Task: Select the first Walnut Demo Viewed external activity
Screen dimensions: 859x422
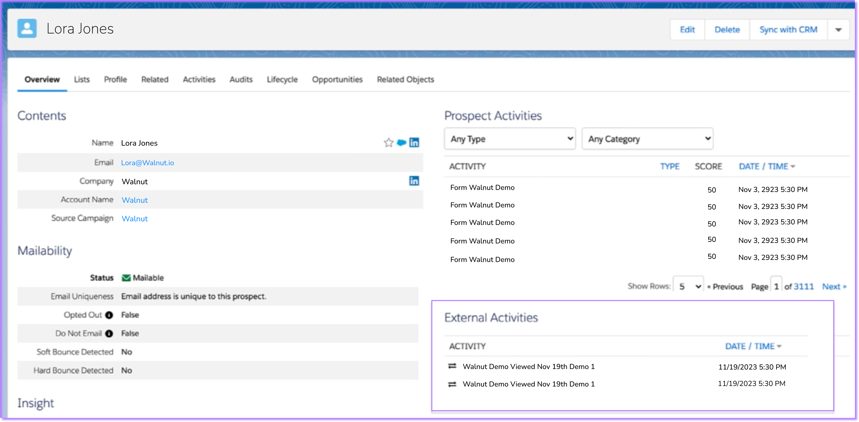Action: click(529, 366)
